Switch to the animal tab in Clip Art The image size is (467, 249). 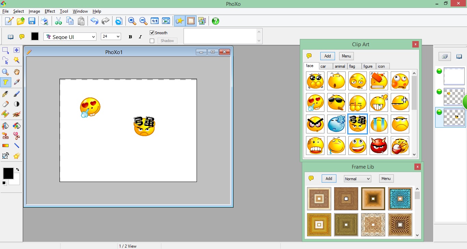point(340,66)
